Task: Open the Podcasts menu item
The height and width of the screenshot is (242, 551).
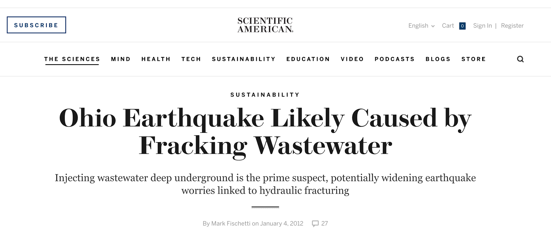Action: (x=395, y=59)
